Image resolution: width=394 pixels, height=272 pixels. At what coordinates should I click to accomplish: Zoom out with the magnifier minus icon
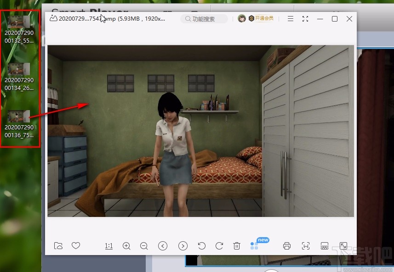[144, 246]
